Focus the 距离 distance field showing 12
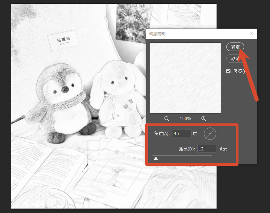 [207, 149]
